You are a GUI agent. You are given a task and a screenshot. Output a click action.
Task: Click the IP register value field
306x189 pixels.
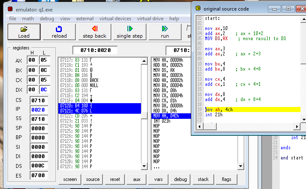pyautogui.click(x=40, y=110)
